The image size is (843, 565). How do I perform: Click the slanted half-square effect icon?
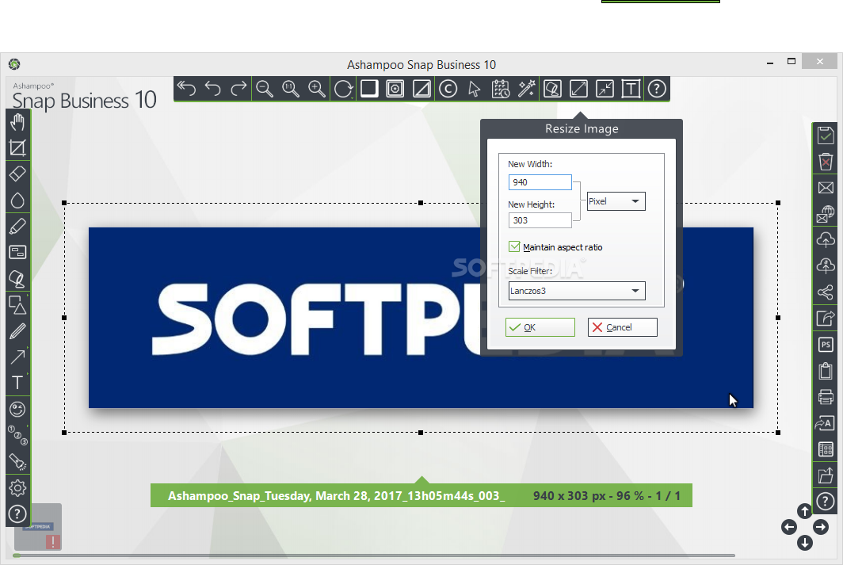coord(421,89)
